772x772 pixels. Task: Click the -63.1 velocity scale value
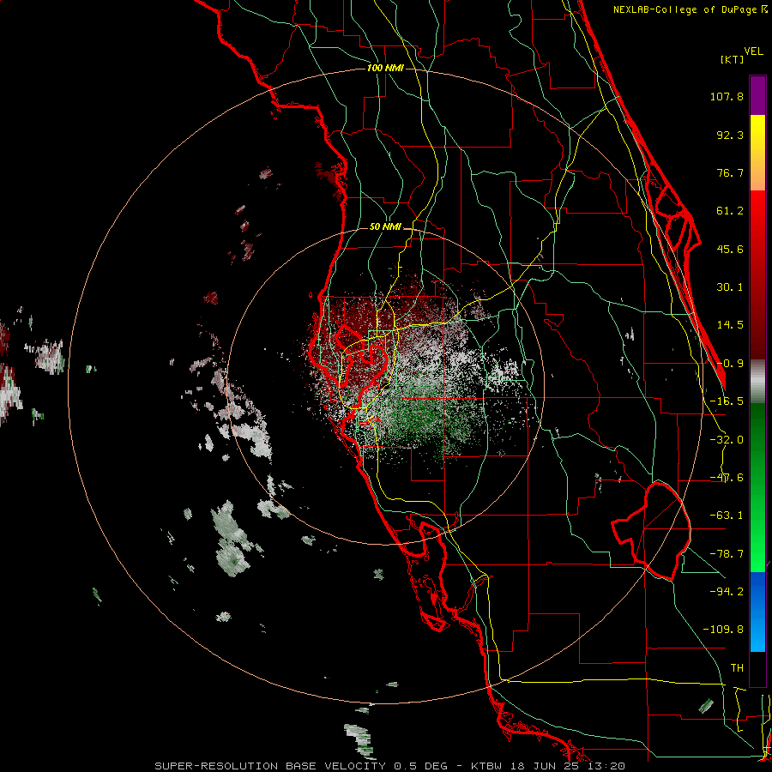point(727,516)
